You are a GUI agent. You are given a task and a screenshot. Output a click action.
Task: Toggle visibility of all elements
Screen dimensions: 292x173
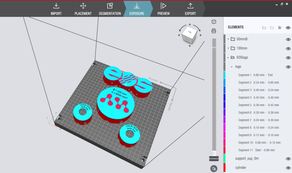[288, 28]
